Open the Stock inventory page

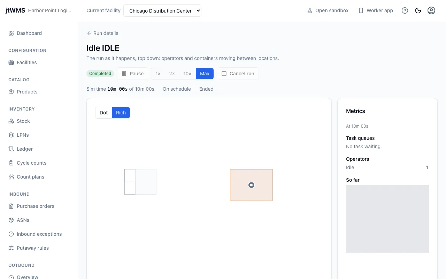point(39,121)
